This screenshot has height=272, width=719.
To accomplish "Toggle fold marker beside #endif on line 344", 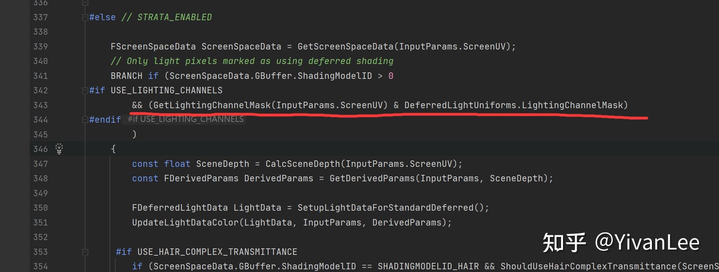I will pos(85,120).
